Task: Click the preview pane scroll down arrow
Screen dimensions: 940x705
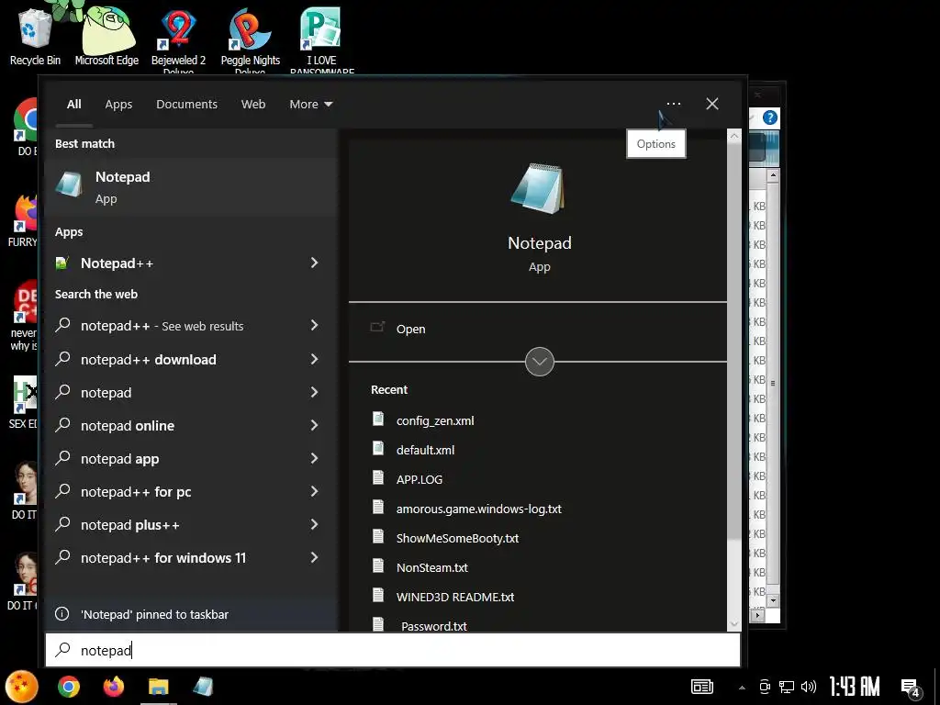Action: 734,624
